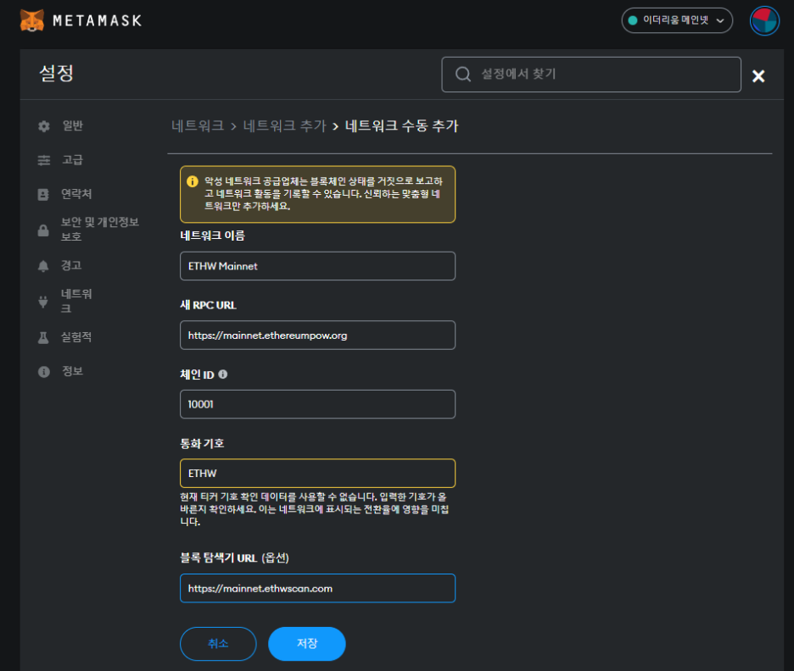Click the MetaMask fox logo
Screen dimensions: 794x671
[32, 20]
